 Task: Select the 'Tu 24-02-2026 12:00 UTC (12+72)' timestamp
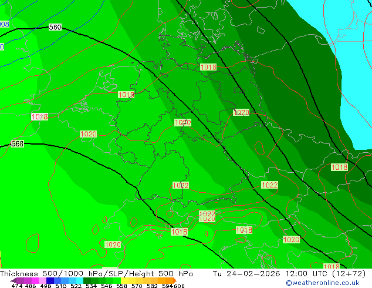tap(289, 274)
